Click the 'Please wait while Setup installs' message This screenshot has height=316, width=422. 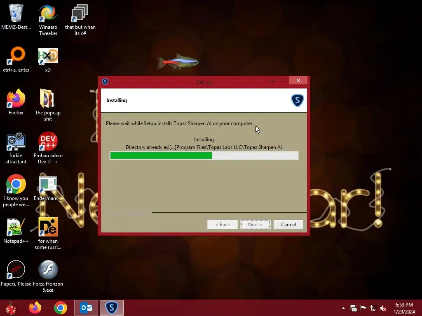tap(180, 123)
